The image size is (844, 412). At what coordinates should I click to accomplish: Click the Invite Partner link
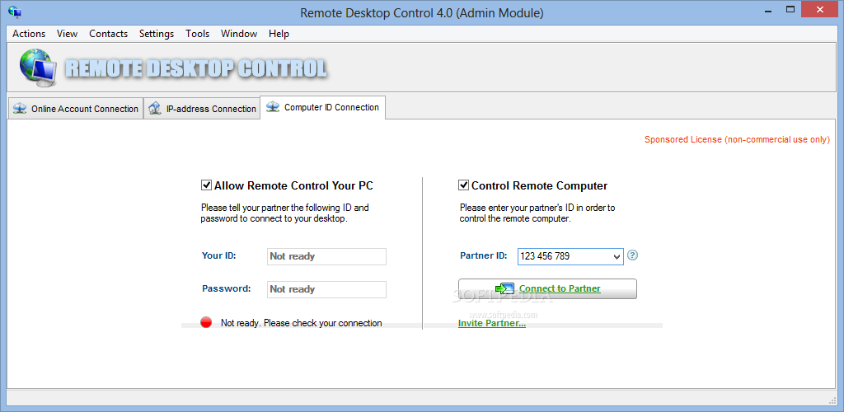[x=492, y=323]
